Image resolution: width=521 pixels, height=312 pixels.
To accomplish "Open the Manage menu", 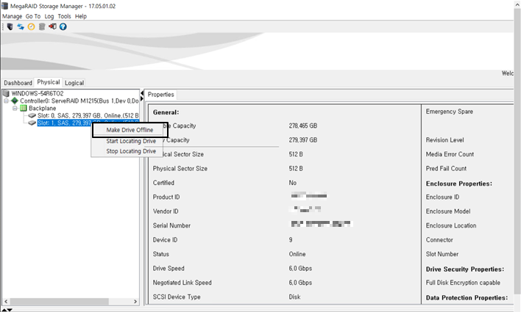I will point(13,16).
